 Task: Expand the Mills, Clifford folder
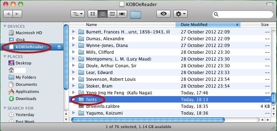[x=74, y=52]
